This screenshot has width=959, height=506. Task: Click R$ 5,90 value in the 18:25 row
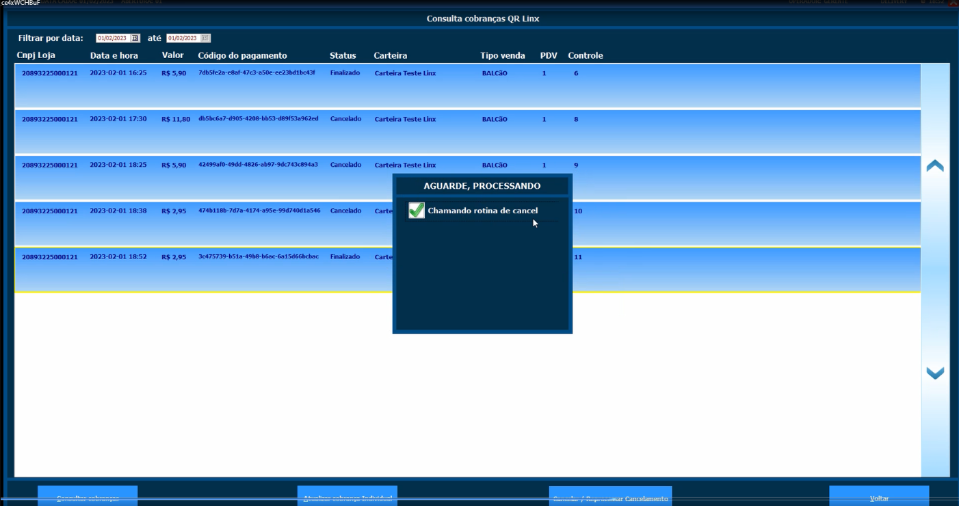(174, 165)
